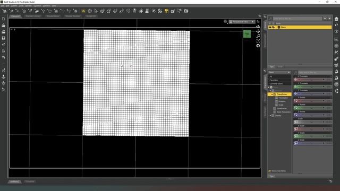The height and width of the screenshot is (191, 340).
Task: Open the File menu
Action: tap(2, 6)
